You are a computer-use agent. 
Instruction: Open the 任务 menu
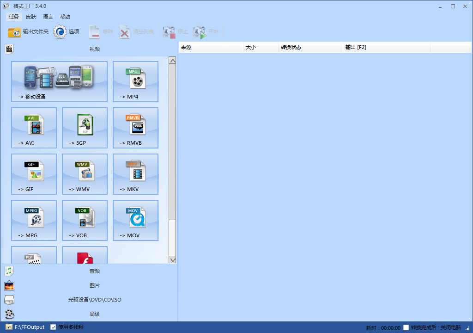[13, 17]
